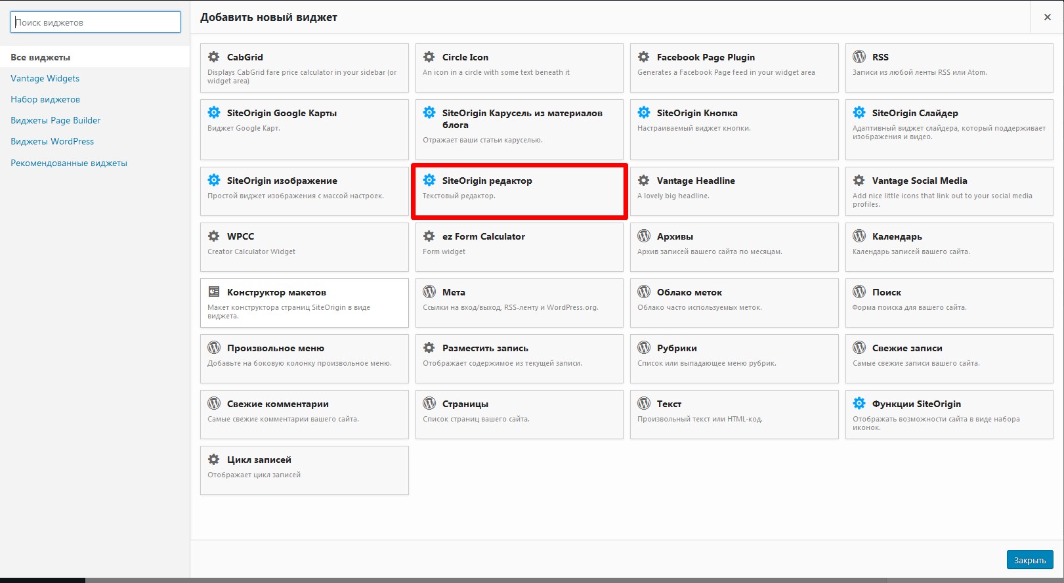Click the Конструктор макетов layout icon
1064x583 pixels.
click(x=214, y=292)
